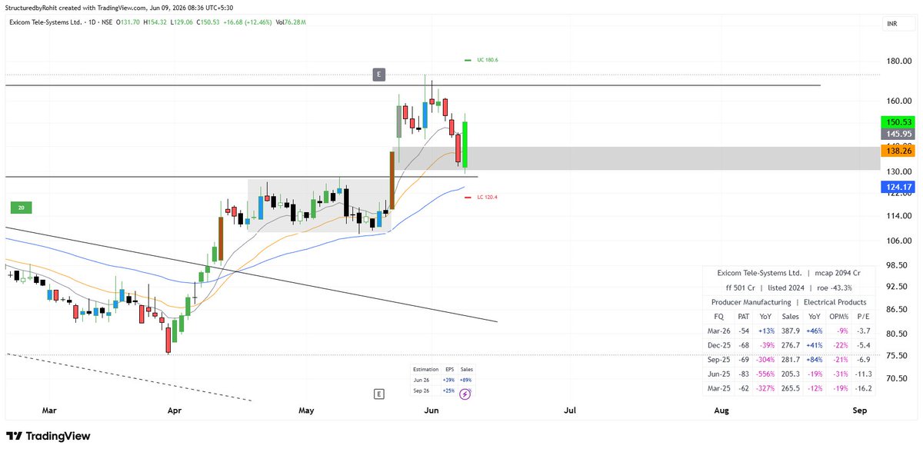
Task: Click the Sep-25 quarter row label
Action: 718,359
